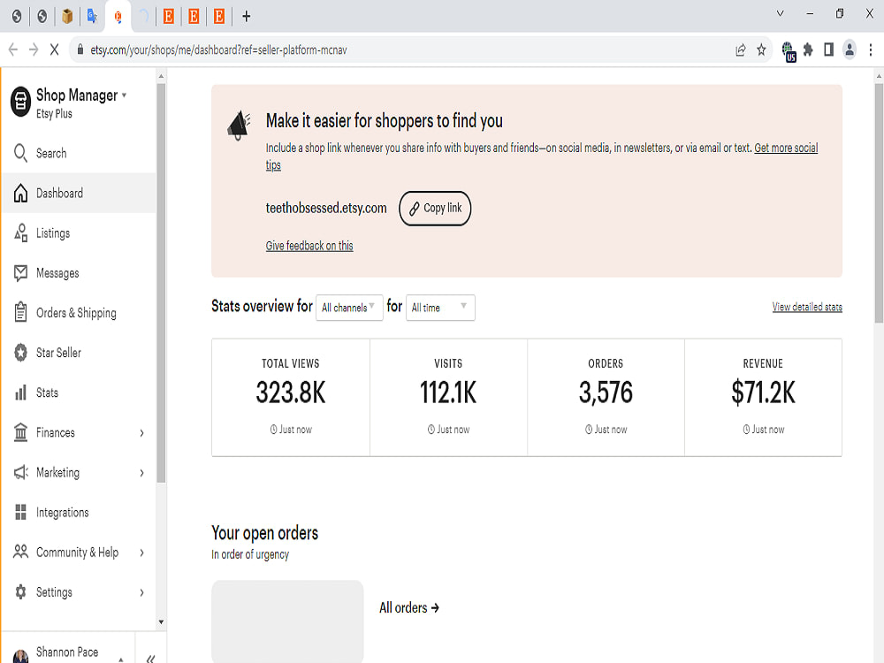Click browser forward arrow
The width and height of the screenshot is (884, 663).
pyautogui.click(x=34, y=50)
